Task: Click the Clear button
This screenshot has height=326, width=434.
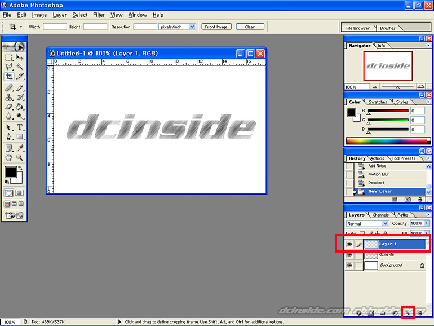Action: [x=250, y=27]
